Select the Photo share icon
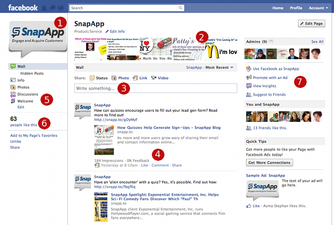The image size is (334, 225). [x=114, y=78]
